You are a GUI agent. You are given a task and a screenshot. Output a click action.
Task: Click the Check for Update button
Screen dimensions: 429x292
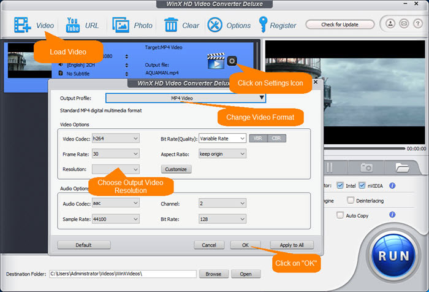[x=340, y=25]
